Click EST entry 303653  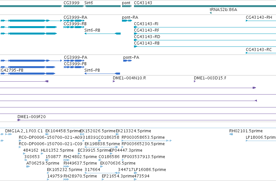(32, 157)
